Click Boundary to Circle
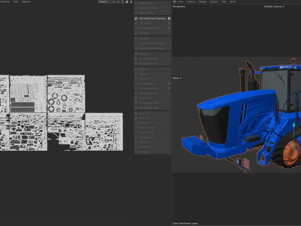 [x=152, y=103]
